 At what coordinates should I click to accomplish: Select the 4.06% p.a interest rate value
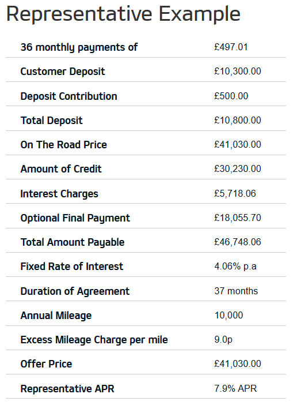coord(235,267)
